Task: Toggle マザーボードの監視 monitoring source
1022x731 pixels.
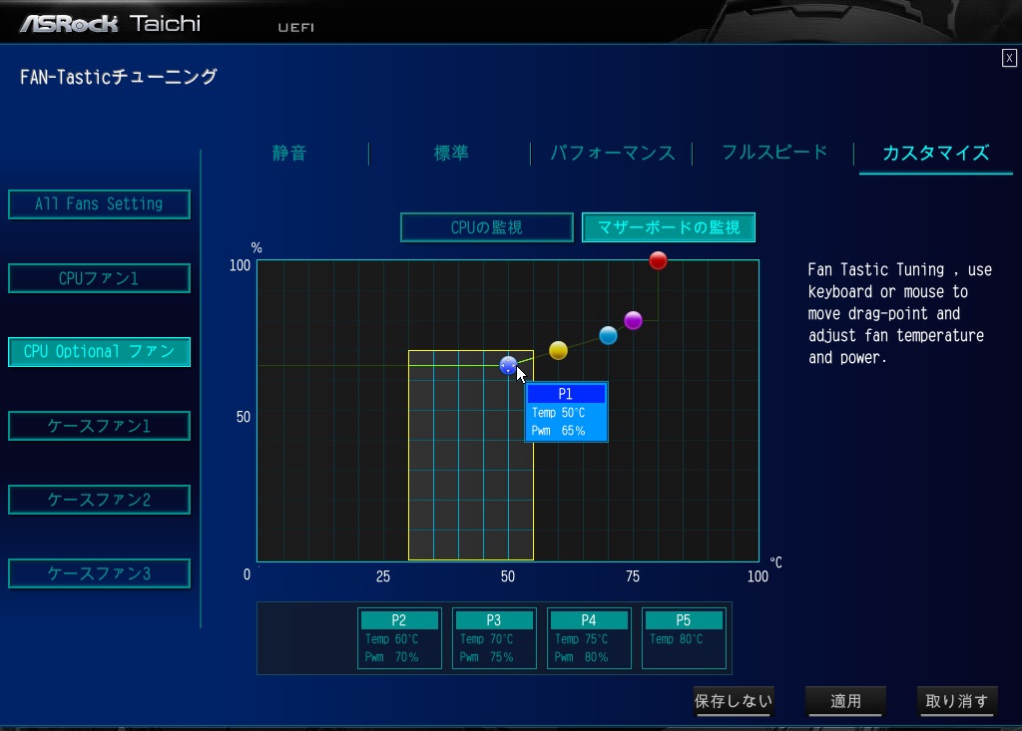Action: (668, 227)
